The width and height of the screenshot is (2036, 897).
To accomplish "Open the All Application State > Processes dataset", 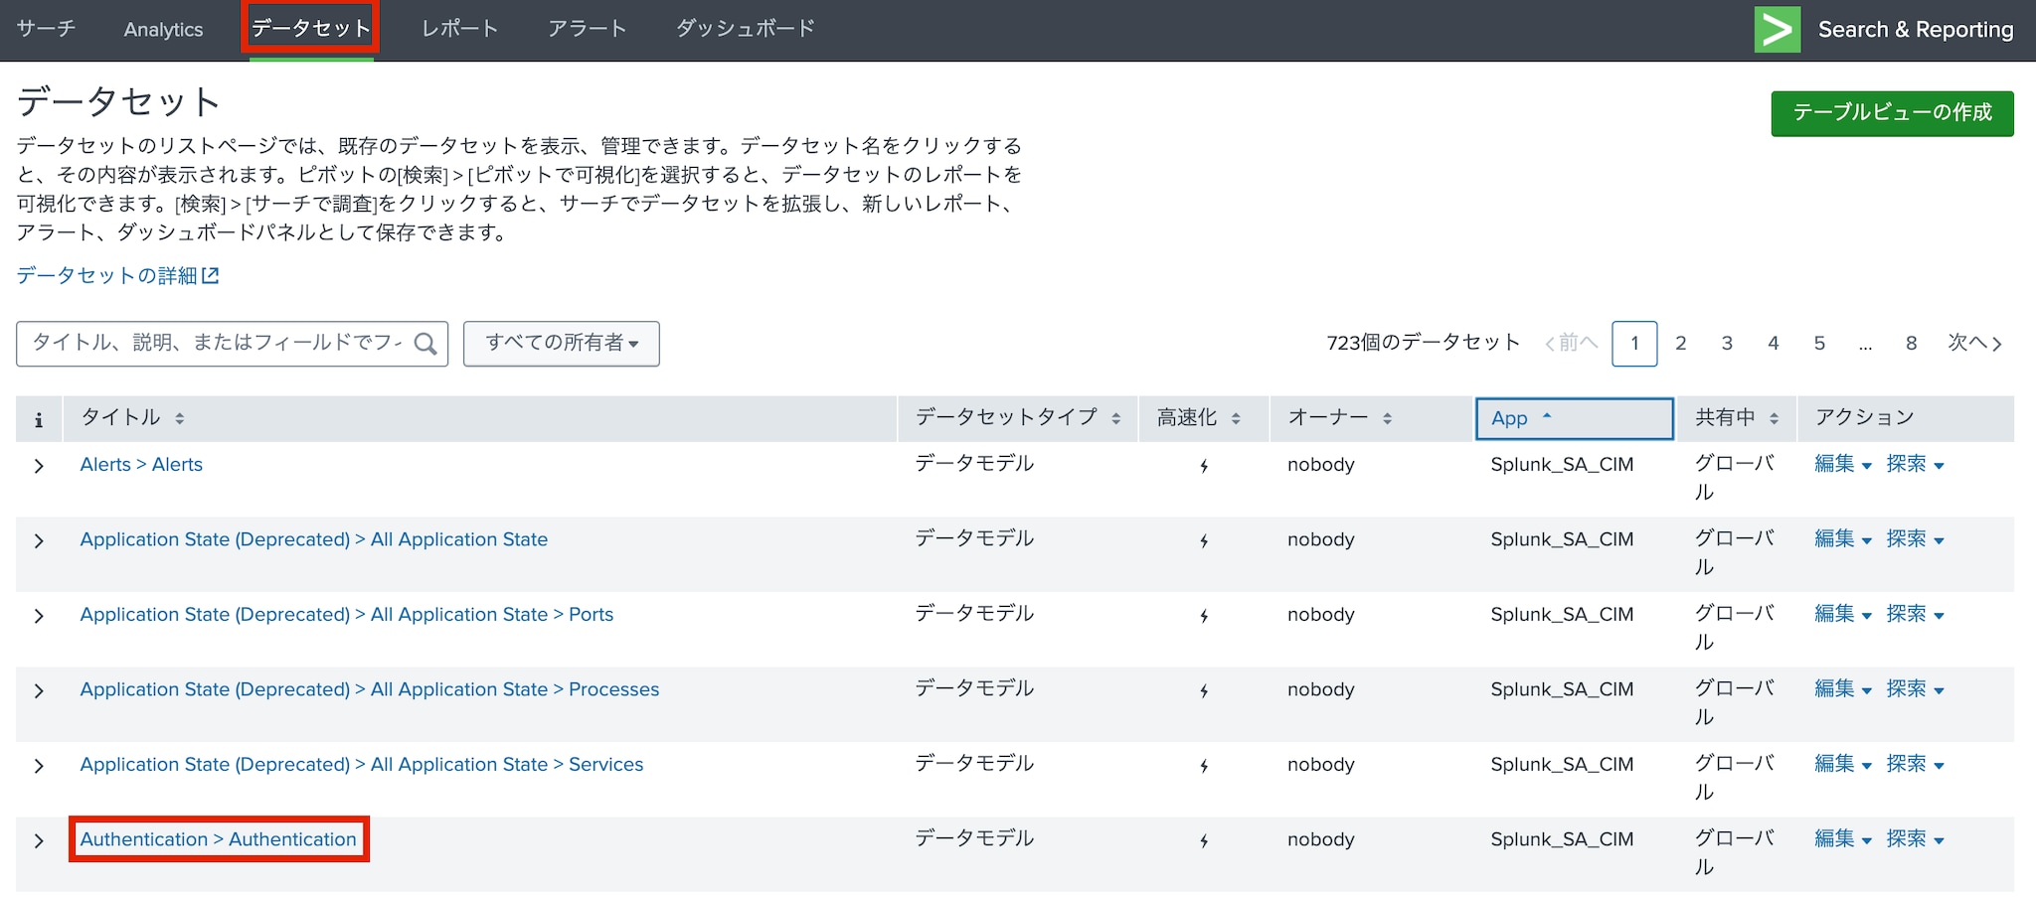I will 369,689.
